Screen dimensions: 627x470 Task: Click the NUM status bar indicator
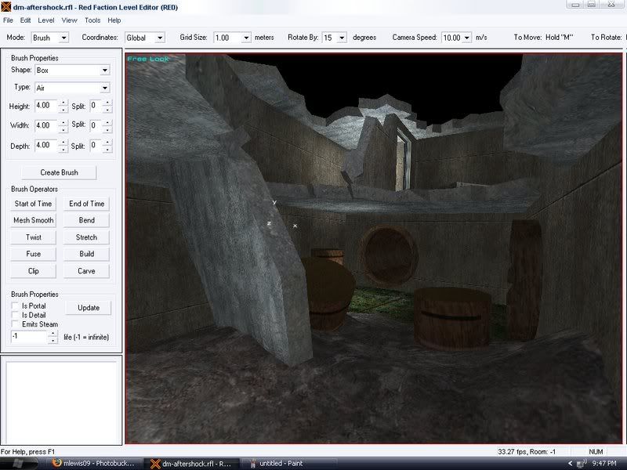596,452
